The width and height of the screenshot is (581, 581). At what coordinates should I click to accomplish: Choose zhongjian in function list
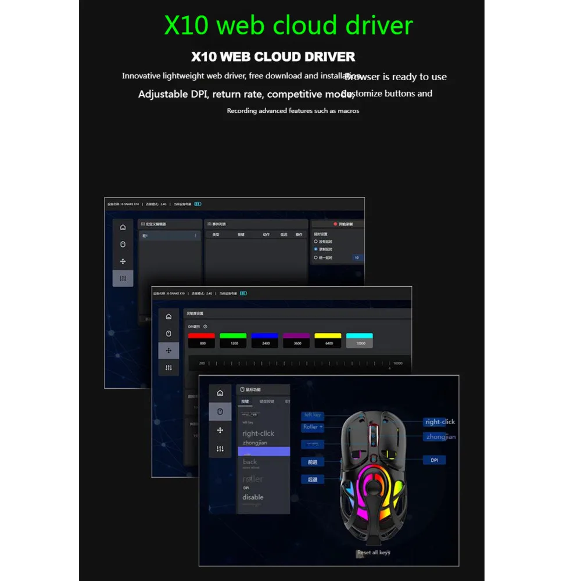point(255,443)
